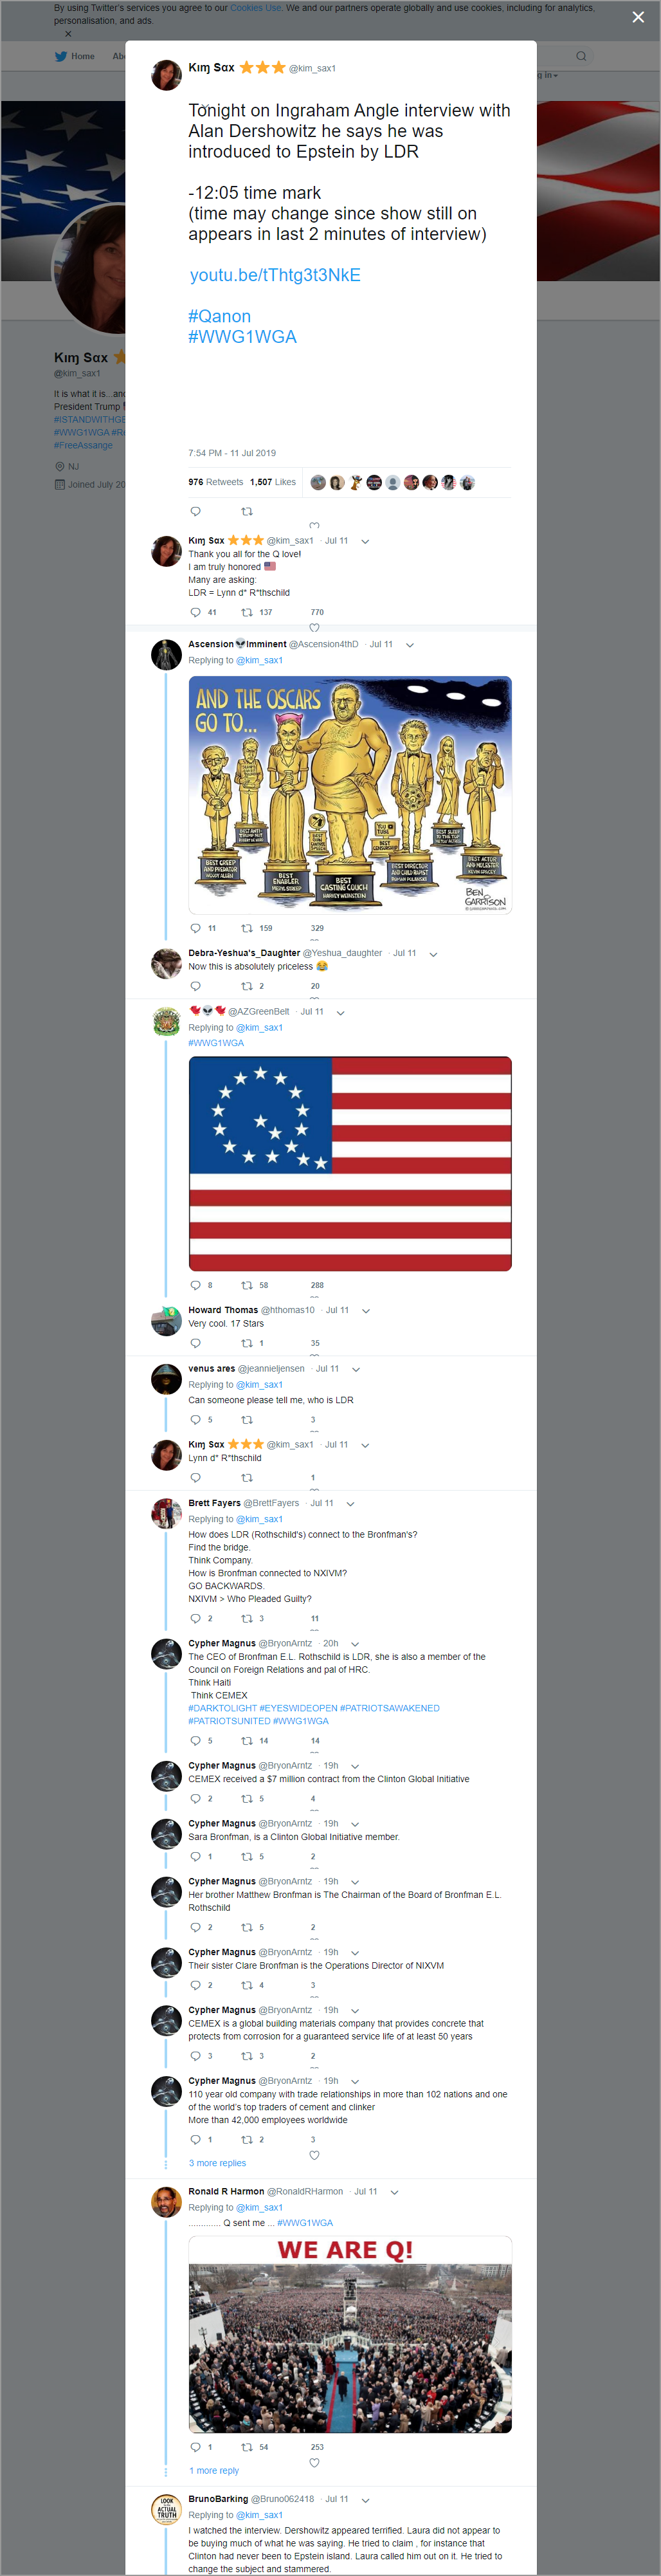
Task: Expand '3 more replies' thread
Action: [x=217, y=2163]
